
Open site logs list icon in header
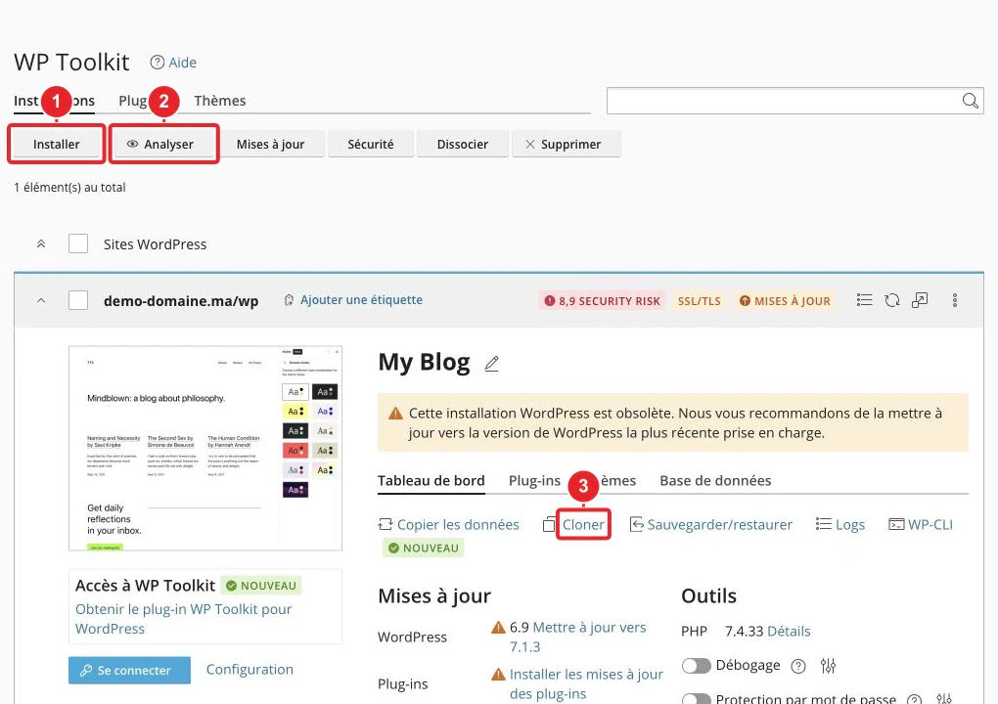tap(864, 299)
